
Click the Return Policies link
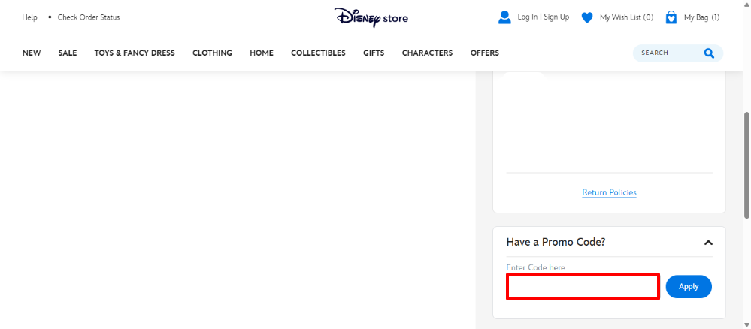(x=609, y=192)
